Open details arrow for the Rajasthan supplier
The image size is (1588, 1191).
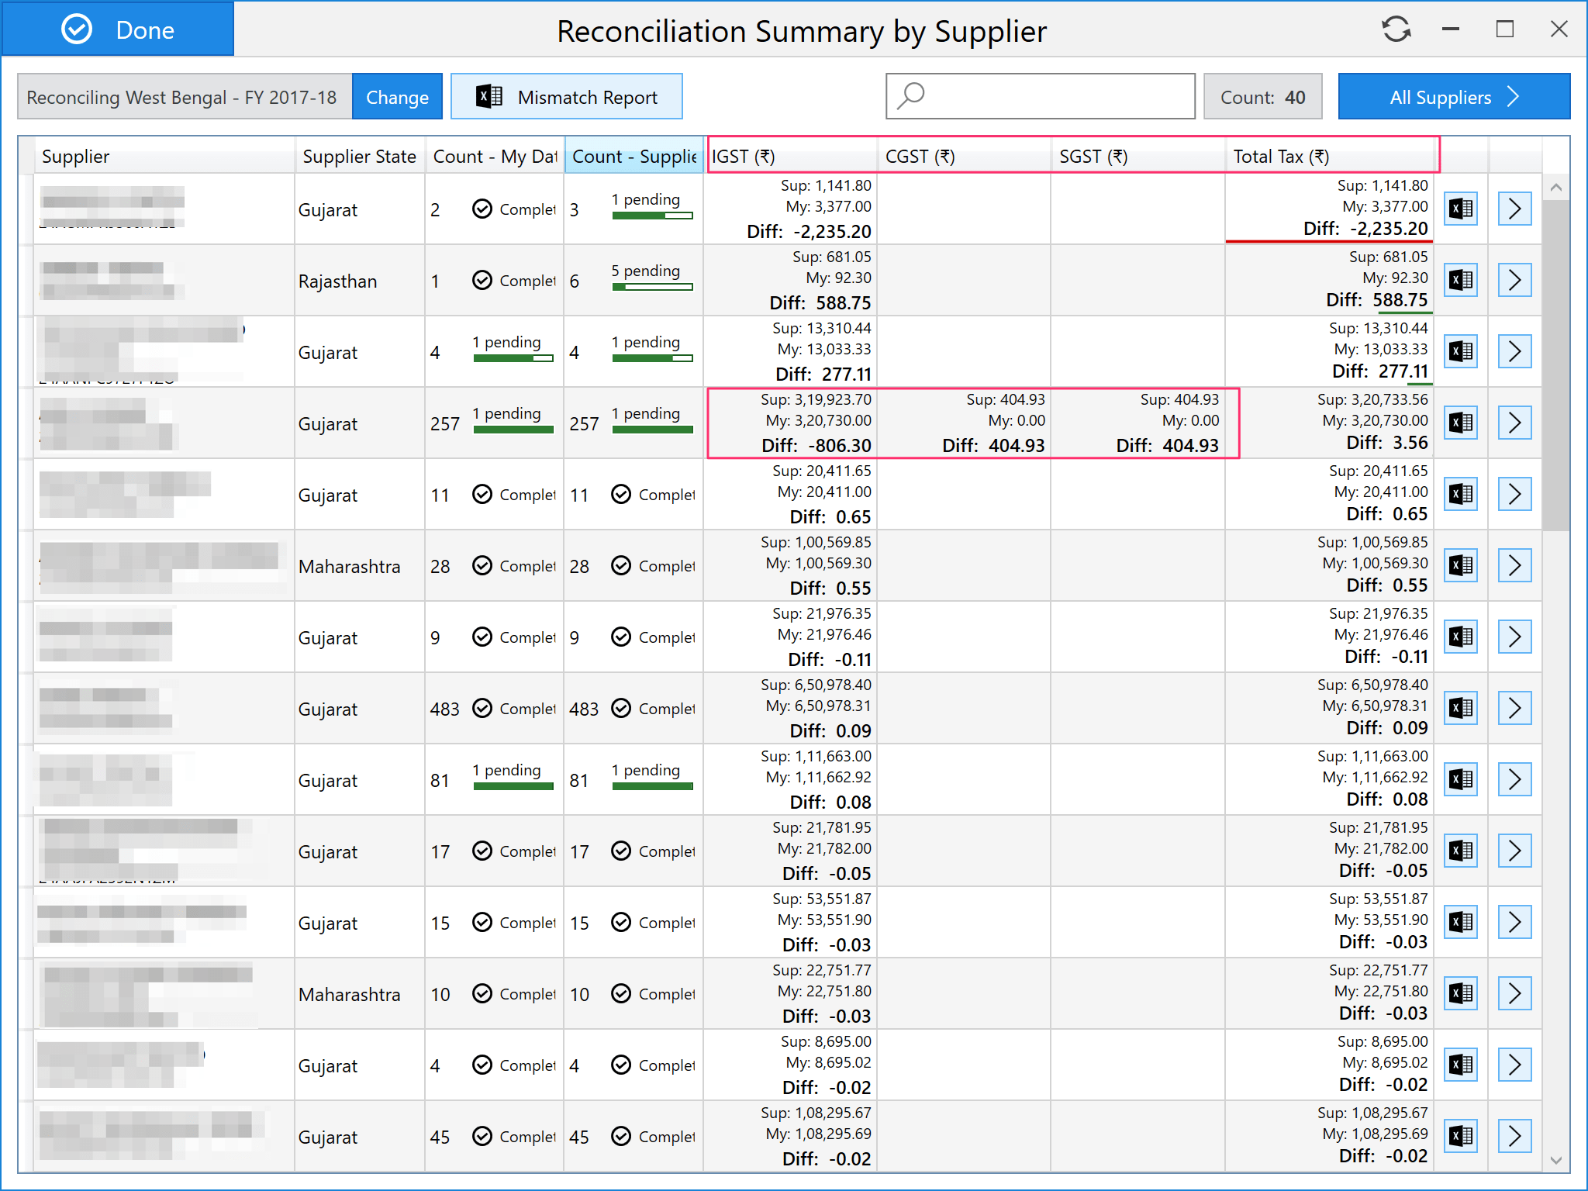(1514, 280)
